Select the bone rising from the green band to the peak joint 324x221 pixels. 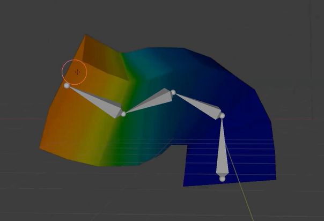pyautogui.click(x=149, y=101)
